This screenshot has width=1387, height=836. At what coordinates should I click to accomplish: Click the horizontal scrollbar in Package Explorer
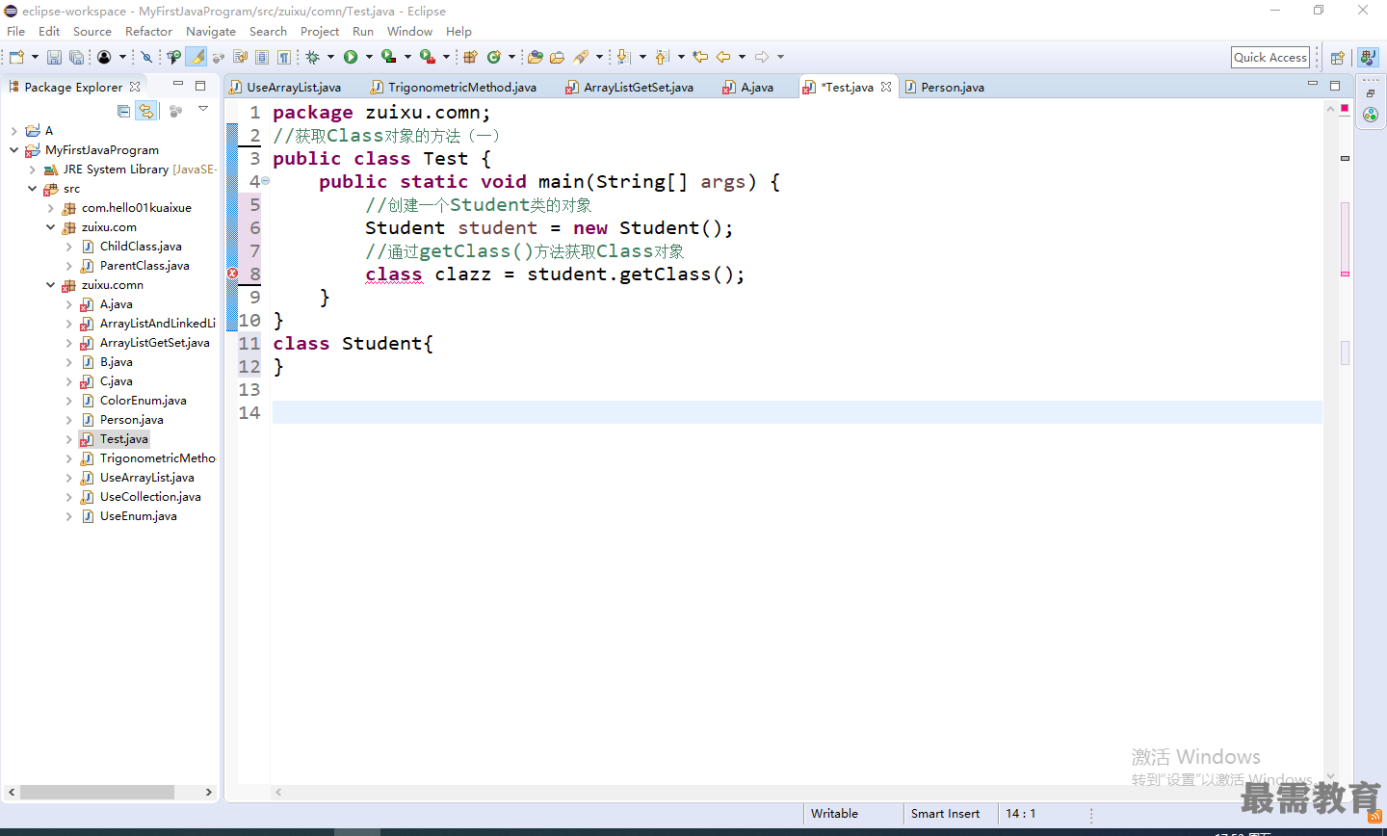[96, 792]
